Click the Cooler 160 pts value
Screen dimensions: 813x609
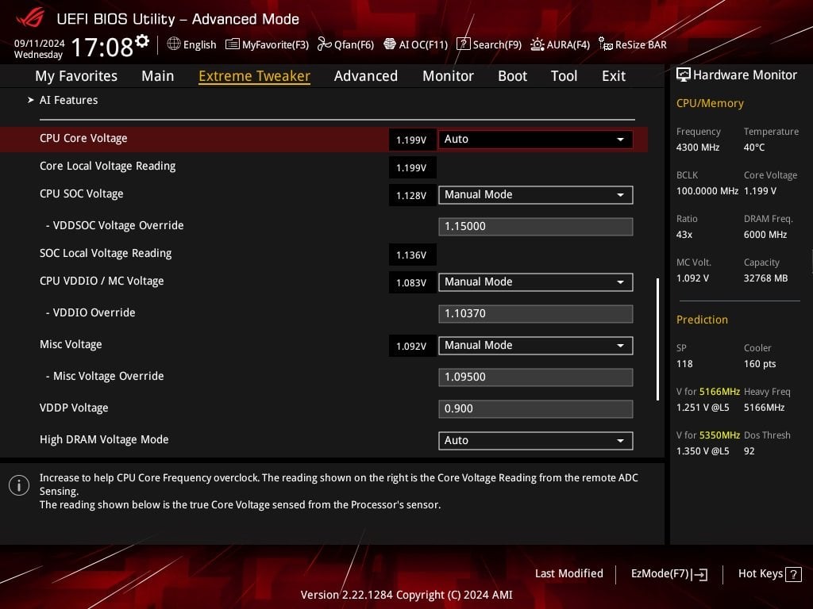(760, 363)
